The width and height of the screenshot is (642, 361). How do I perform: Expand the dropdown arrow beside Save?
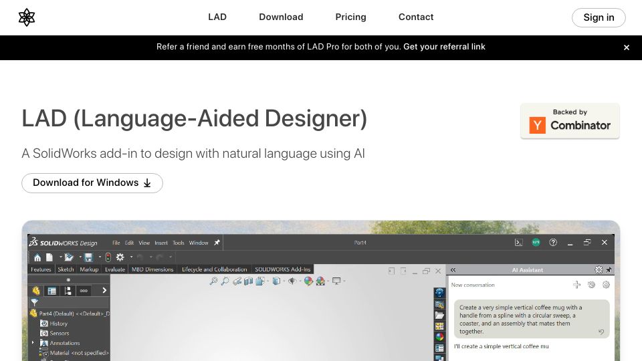pyautogui.click(x=100, y=257)
